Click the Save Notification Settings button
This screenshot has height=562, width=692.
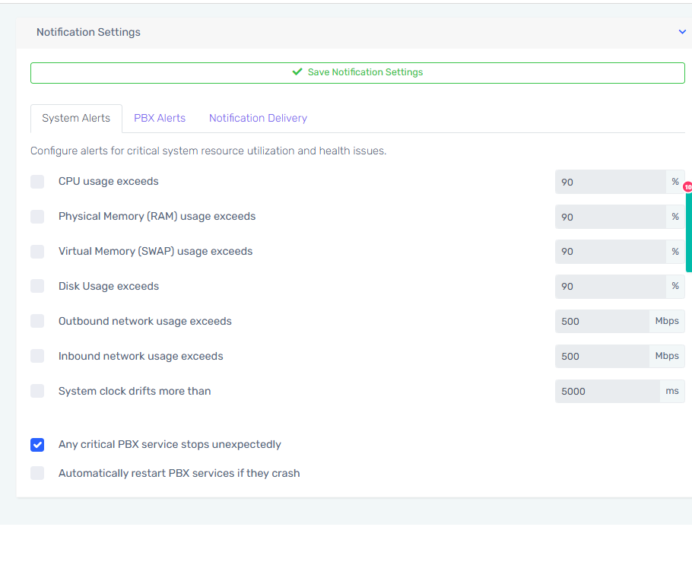[x=357, y=72]
